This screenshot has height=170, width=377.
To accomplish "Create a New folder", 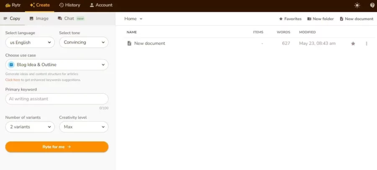I will [x=320, y=19].
